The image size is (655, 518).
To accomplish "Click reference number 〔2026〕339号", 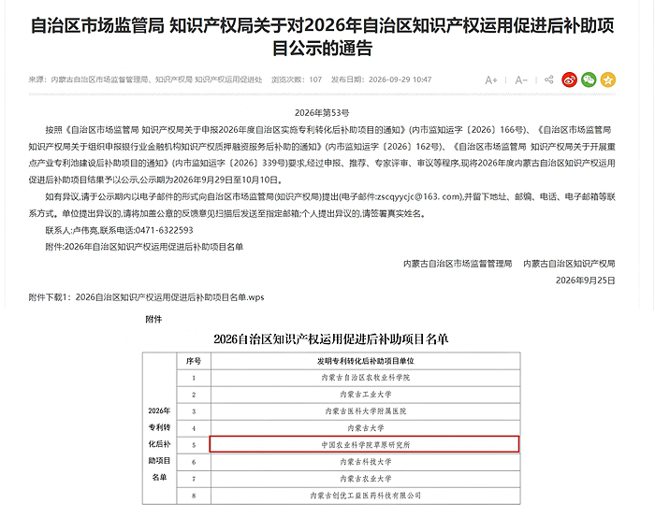I will point(256,164).
